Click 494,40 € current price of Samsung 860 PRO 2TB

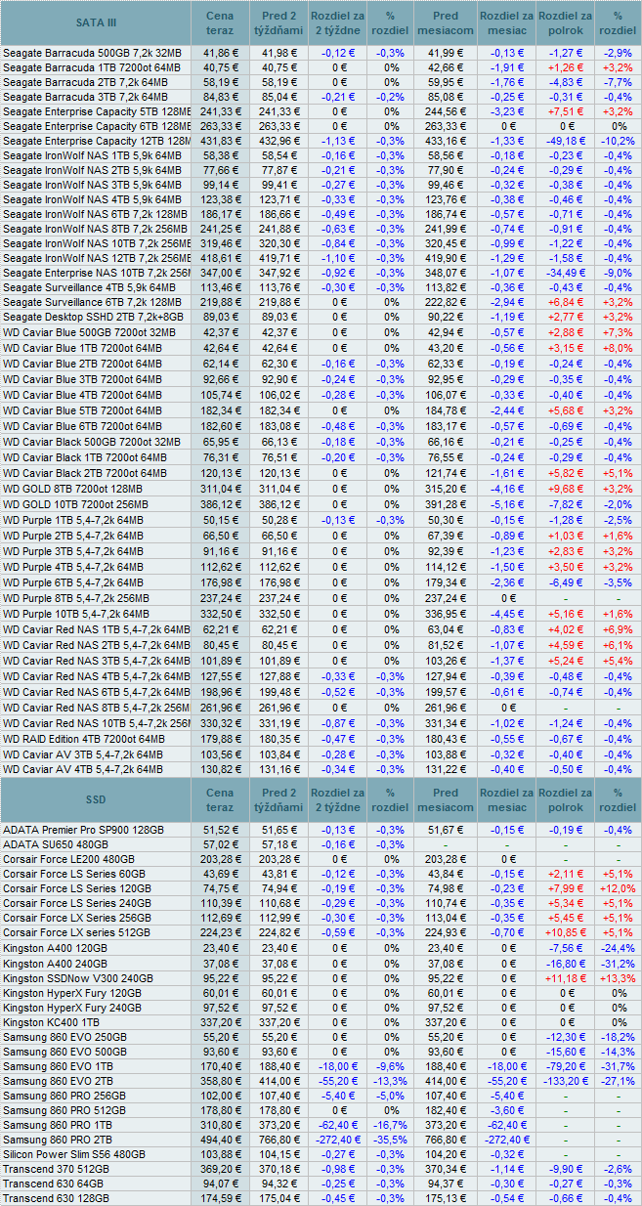[220, 1141]
